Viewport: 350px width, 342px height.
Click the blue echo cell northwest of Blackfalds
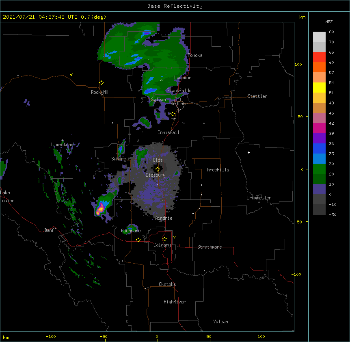151,91
